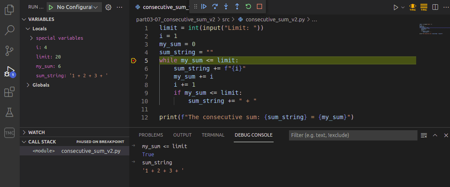Stop the debugger with the red square
Image resolution: width=450 pixels, height=187 pixels.
click(259, 6)
